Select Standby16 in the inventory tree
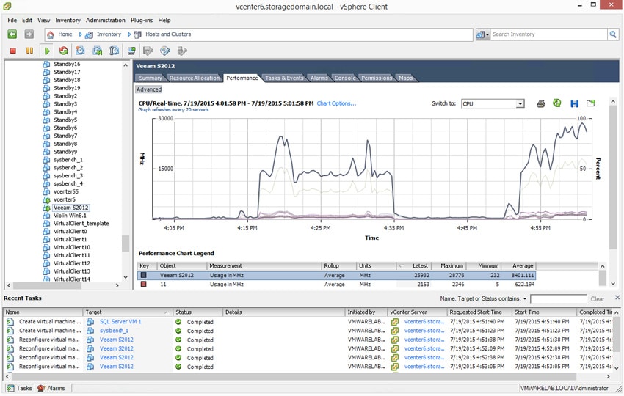The image size is (624, 396). [67, 64]
